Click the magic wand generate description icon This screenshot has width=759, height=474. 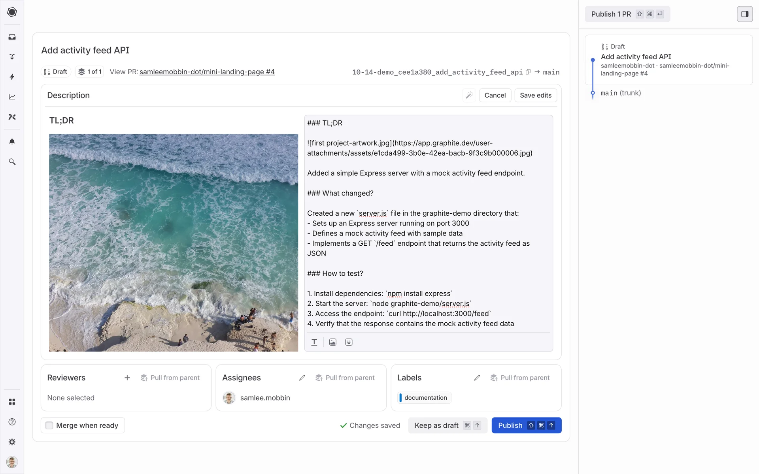pos(469,95)
